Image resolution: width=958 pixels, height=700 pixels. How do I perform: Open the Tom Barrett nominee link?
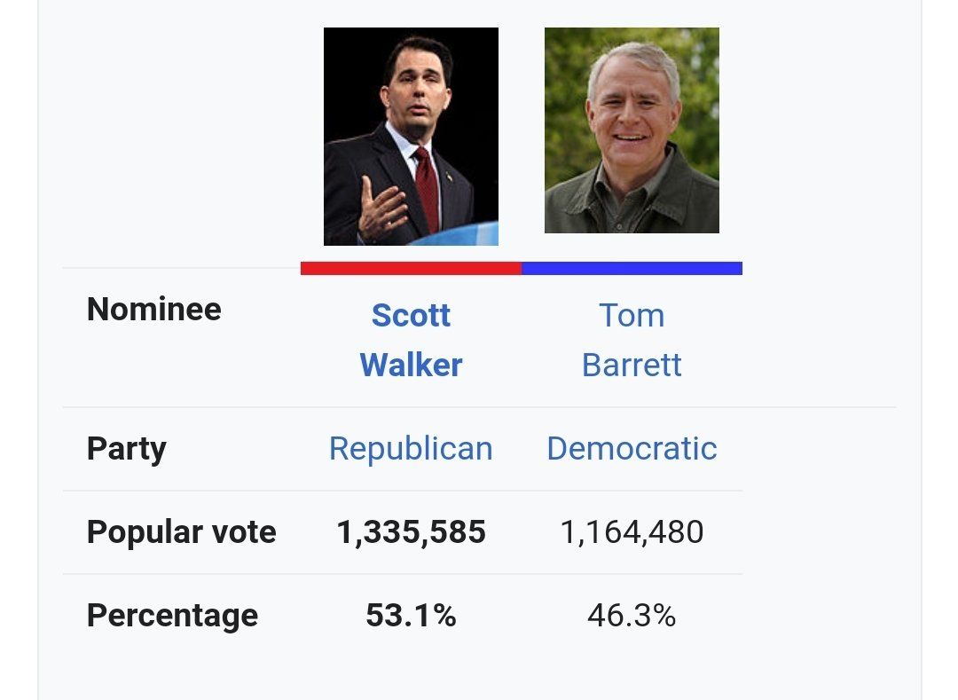632,340
